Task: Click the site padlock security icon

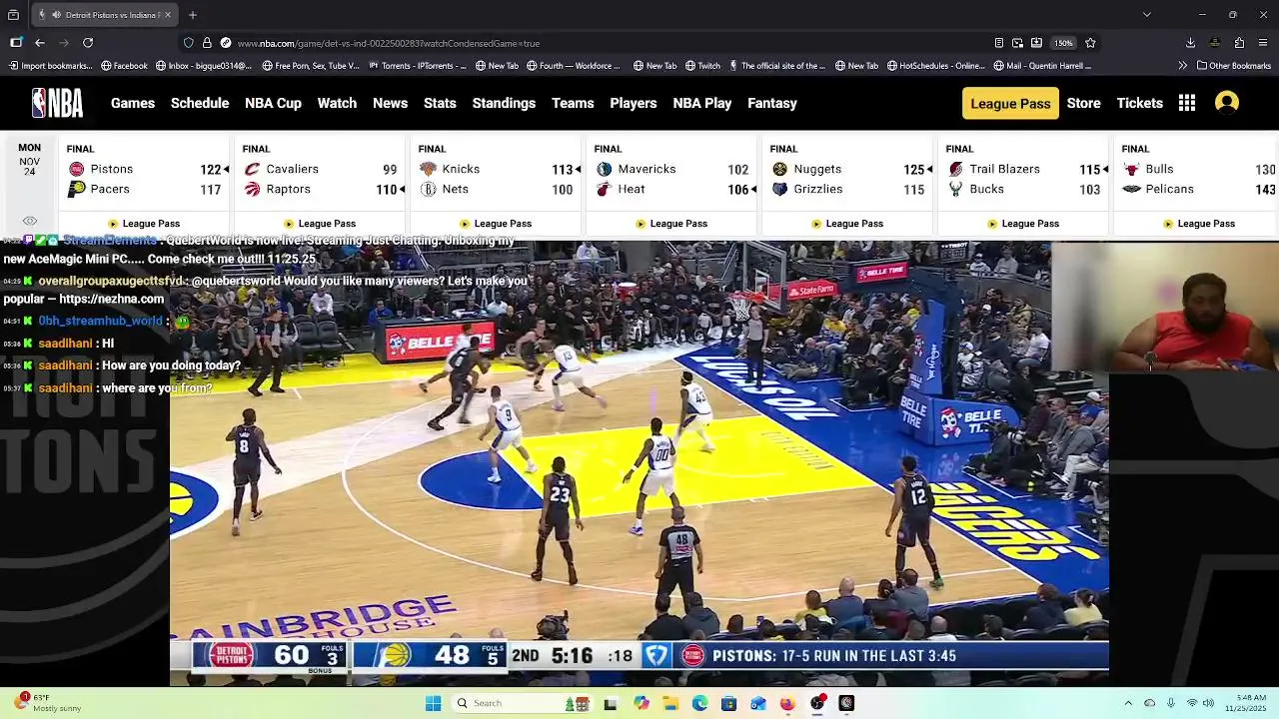Action: [207, 43]
